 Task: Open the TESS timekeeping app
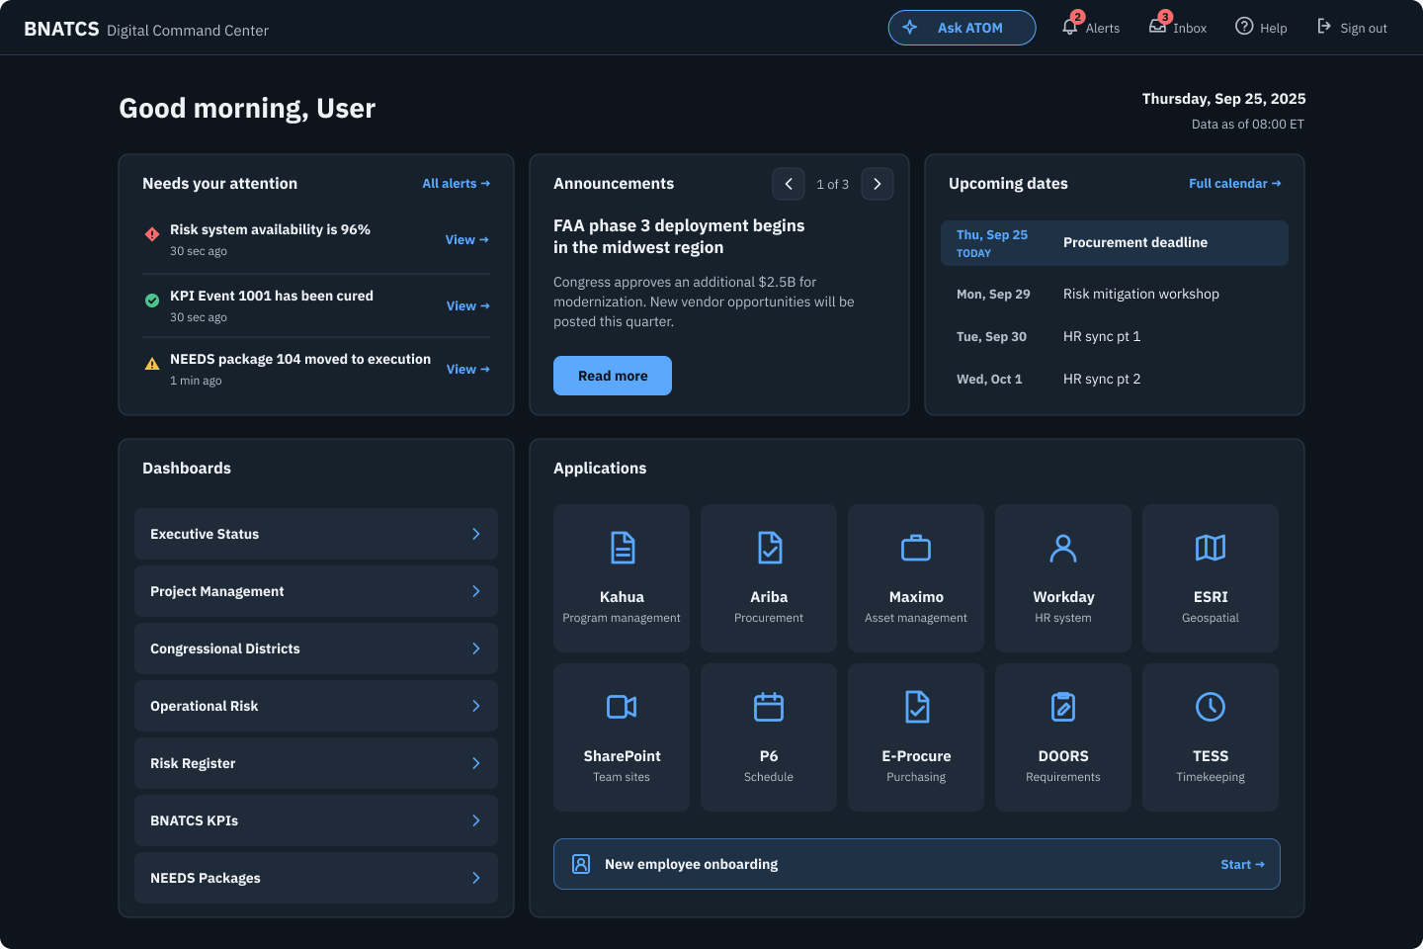(1211, 737)
